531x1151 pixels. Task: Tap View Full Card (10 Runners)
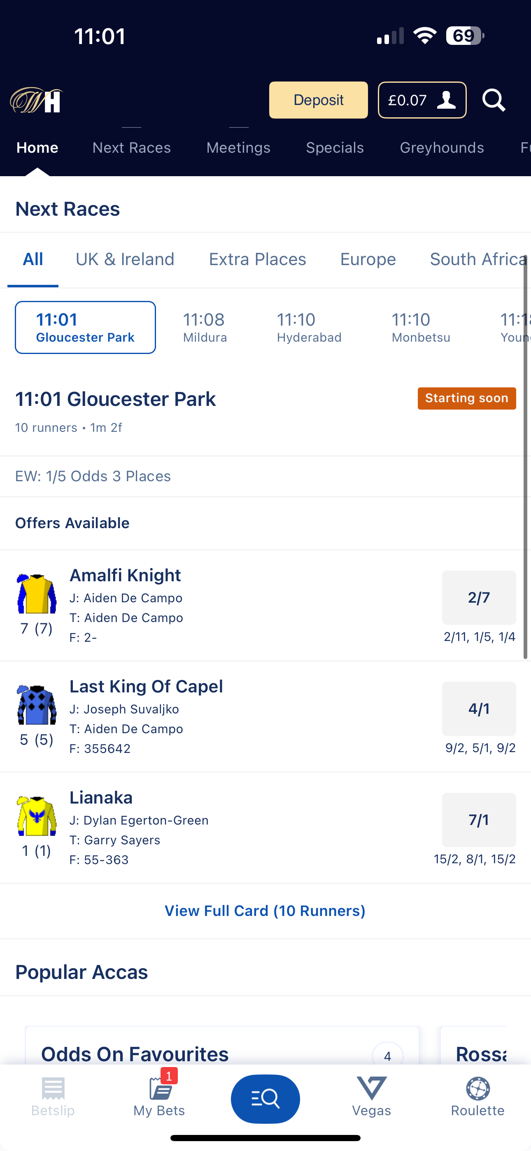[x=265, y=910]
